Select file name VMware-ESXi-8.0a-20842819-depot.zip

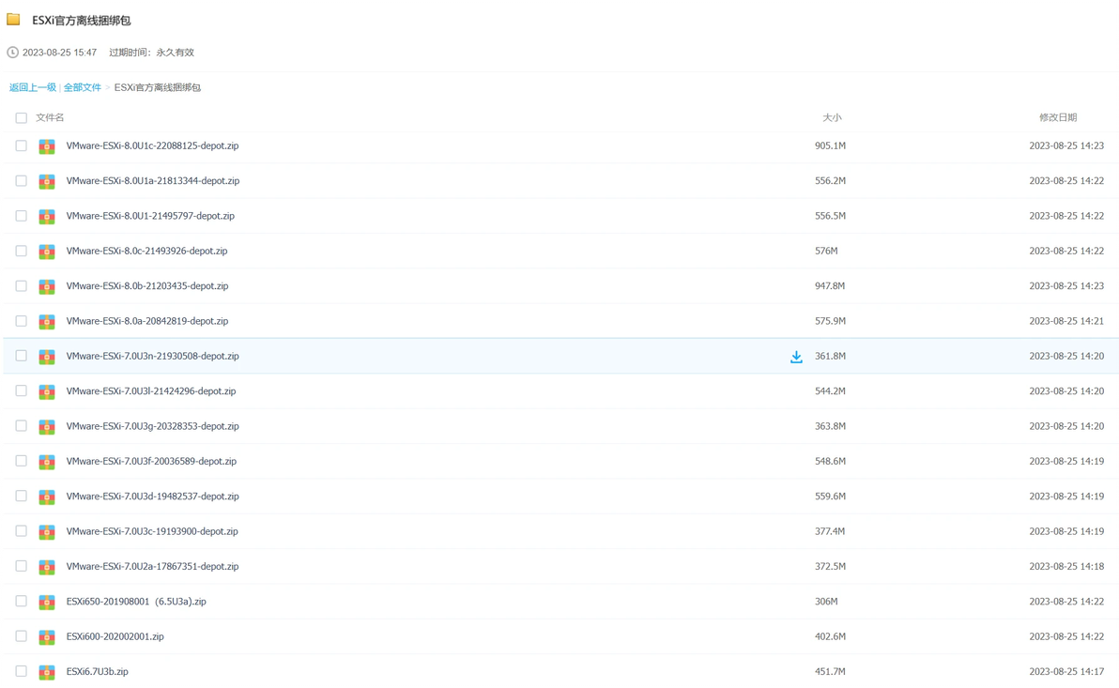[147, 320]
